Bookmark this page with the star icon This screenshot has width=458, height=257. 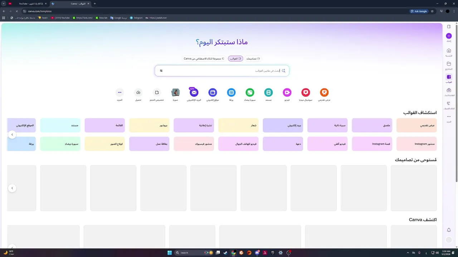(x=432, y=11)
